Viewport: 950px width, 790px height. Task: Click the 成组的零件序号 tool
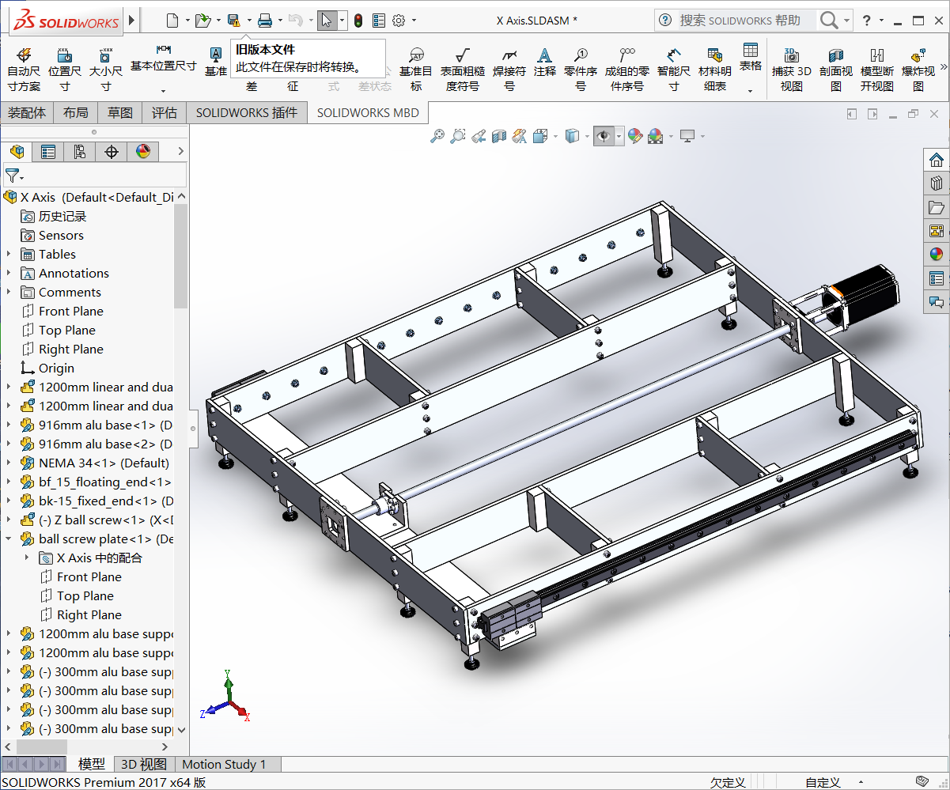(627, 70)
